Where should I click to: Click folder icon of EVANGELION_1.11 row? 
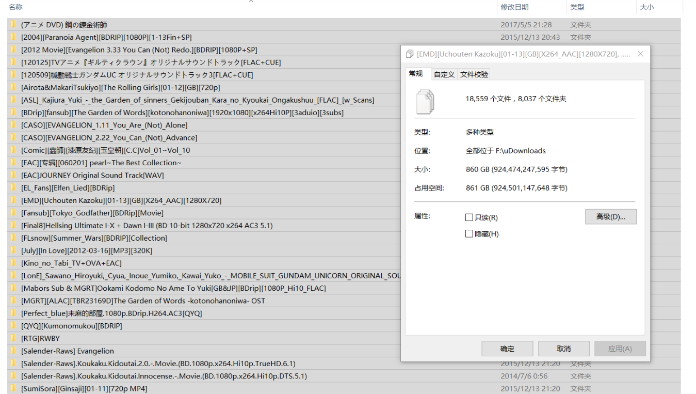(x=14, y=125)
